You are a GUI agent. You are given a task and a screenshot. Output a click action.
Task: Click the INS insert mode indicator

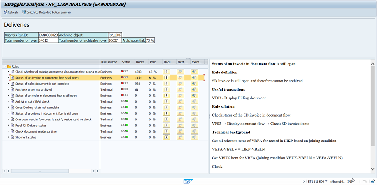350,182
